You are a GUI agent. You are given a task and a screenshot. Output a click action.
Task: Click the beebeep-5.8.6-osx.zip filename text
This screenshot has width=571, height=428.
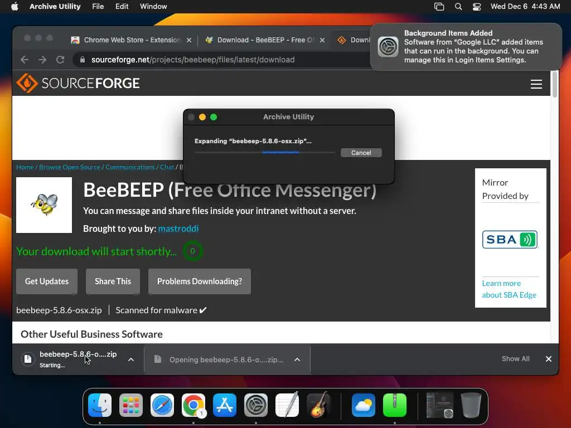coord(59,310)
